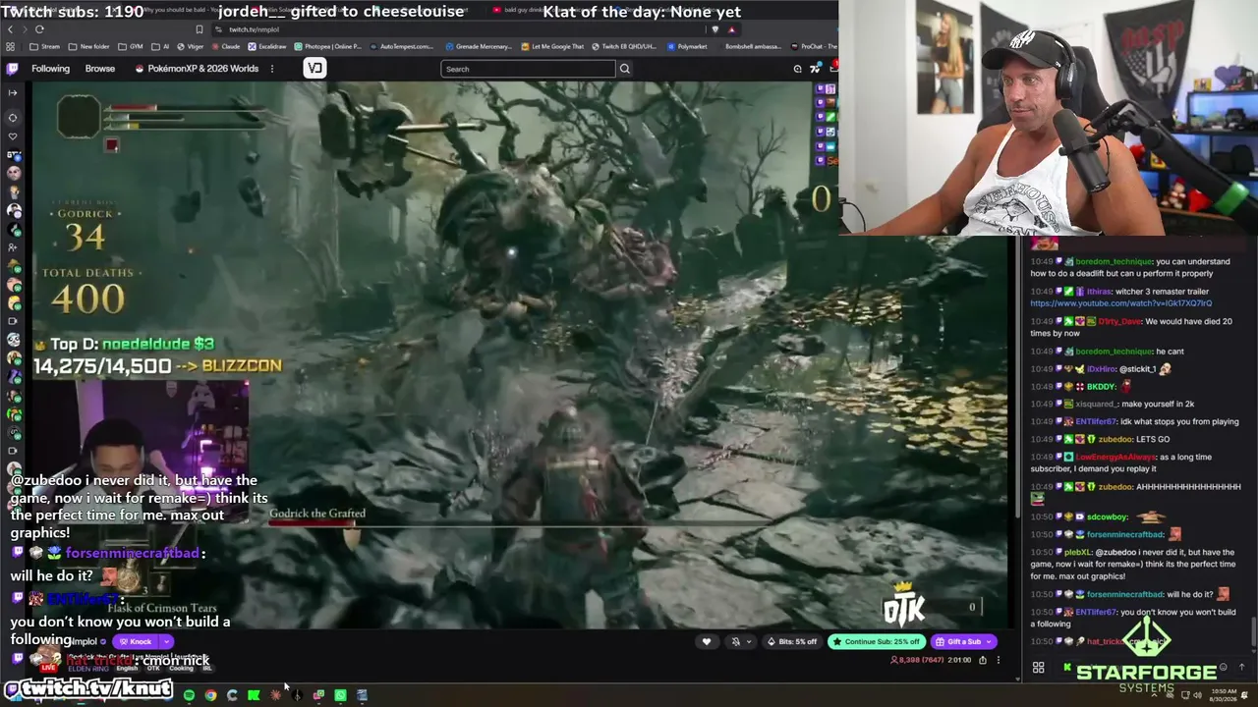Open the Photopea bookmark
The image size is (1258, 707).
pos(328,46)
